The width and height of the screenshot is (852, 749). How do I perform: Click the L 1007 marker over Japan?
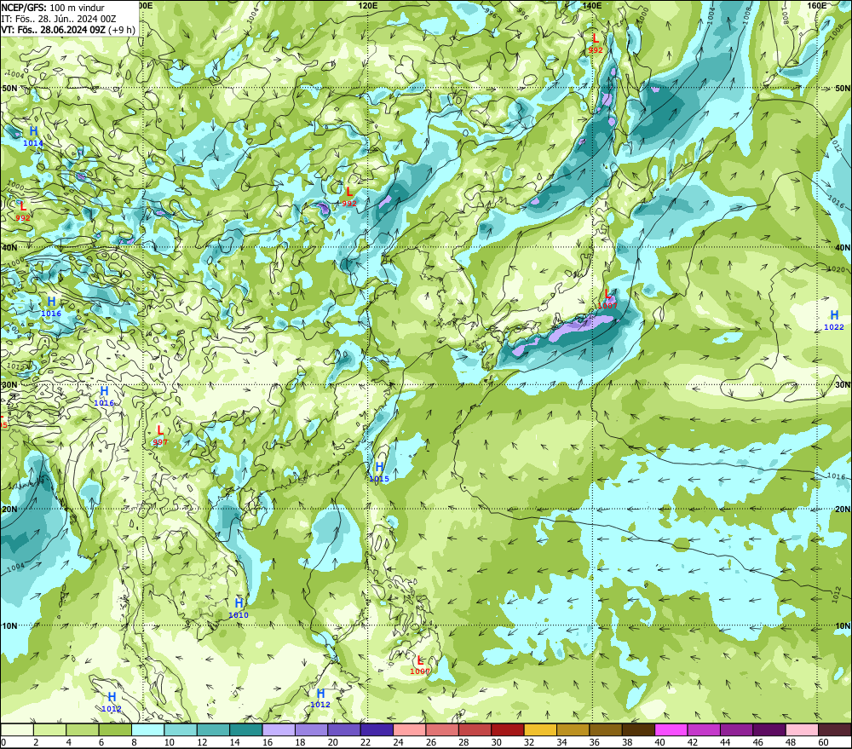tap(607, 299)
